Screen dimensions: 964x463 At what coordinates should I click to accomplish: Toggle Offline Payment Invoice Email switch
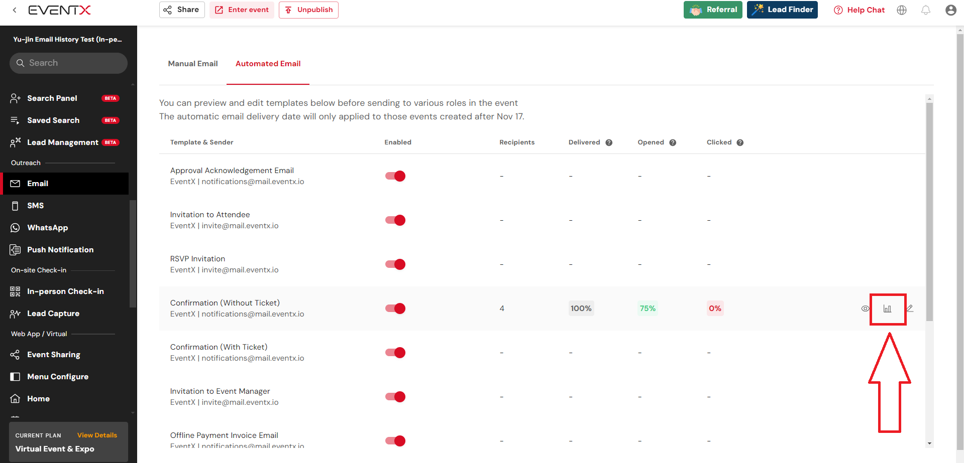point(395,441)
